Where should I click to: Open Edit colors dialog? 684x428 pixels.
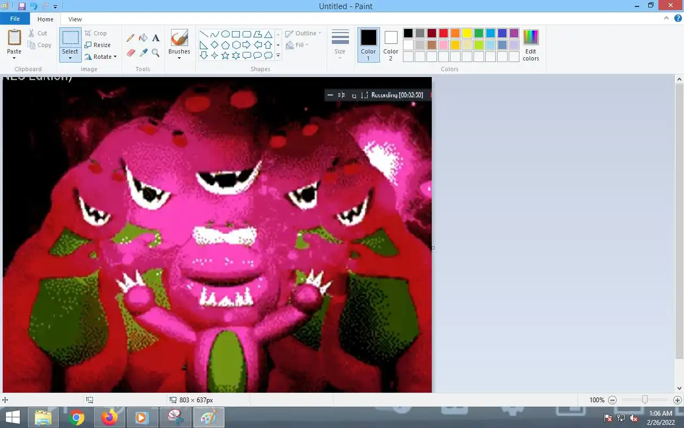click(x=531, y=45)
